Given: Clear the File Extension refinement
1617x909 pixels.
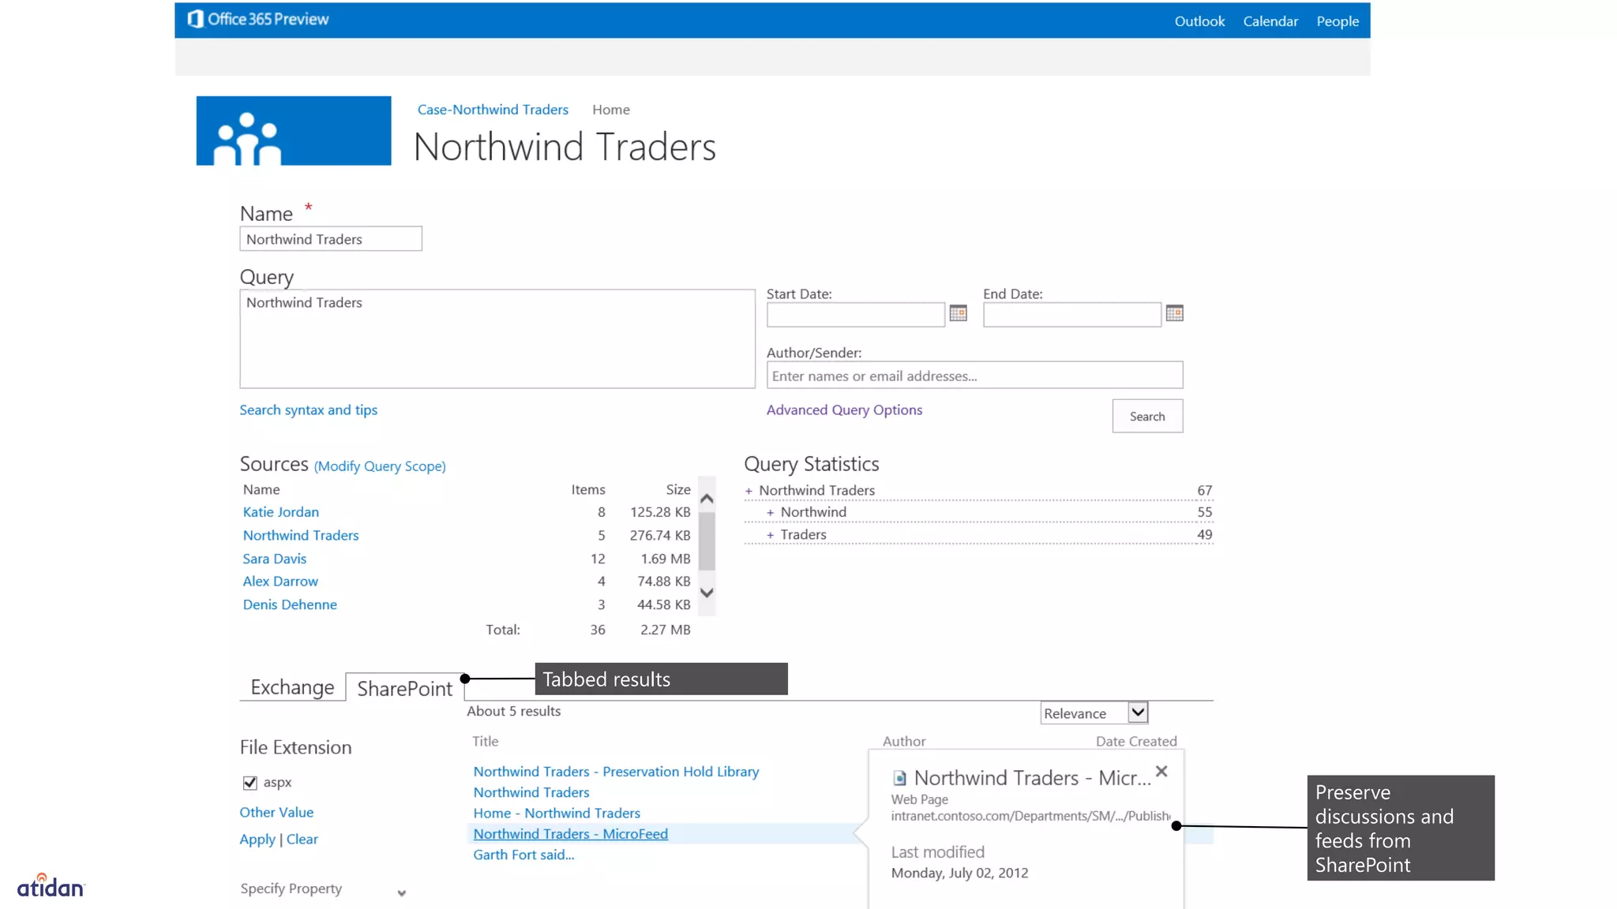Looking at the screenshot, I should tap(302, 840).
